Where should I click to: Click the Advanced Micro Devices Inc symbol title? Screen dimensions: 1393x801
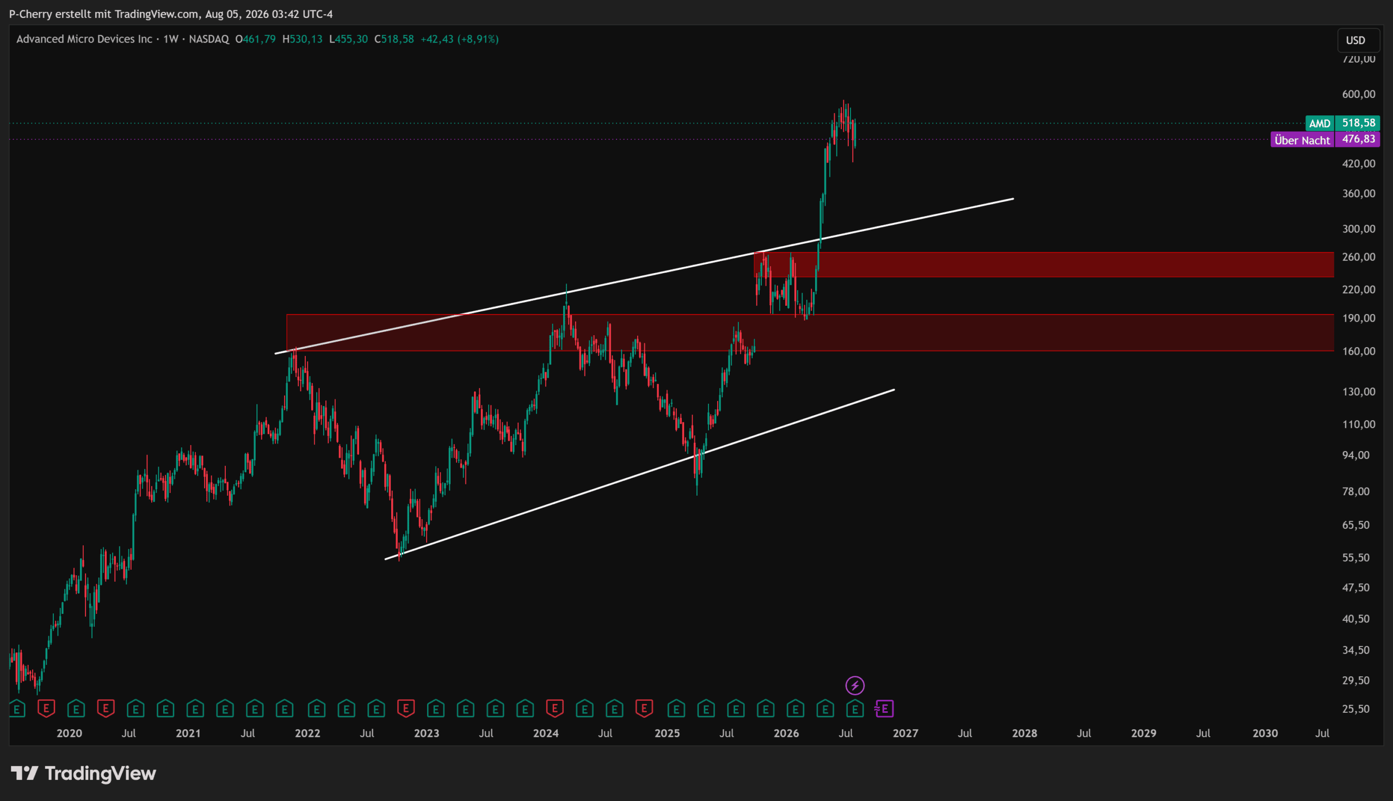pos(84,39)
